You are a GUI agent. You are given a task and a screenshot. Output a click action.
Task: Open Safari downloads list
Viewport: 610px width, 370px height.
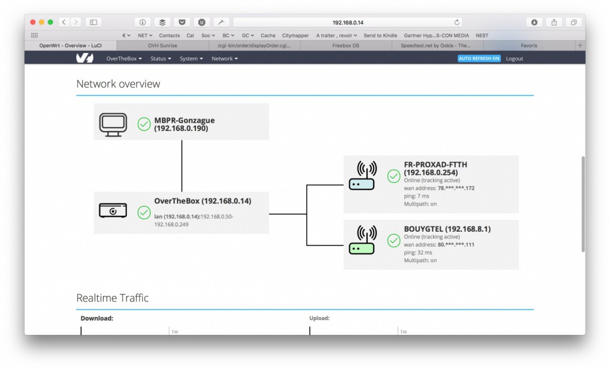click(x=534, y=22)
